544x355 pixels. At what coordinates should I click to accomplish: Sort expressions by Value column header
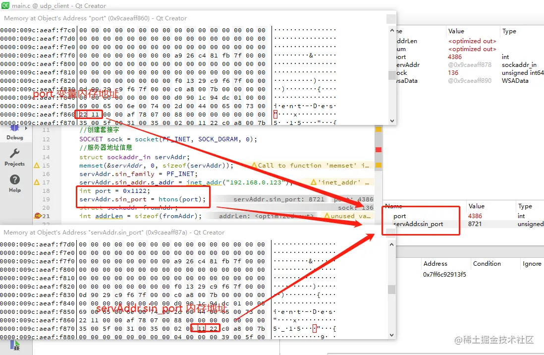pos(476,206)
